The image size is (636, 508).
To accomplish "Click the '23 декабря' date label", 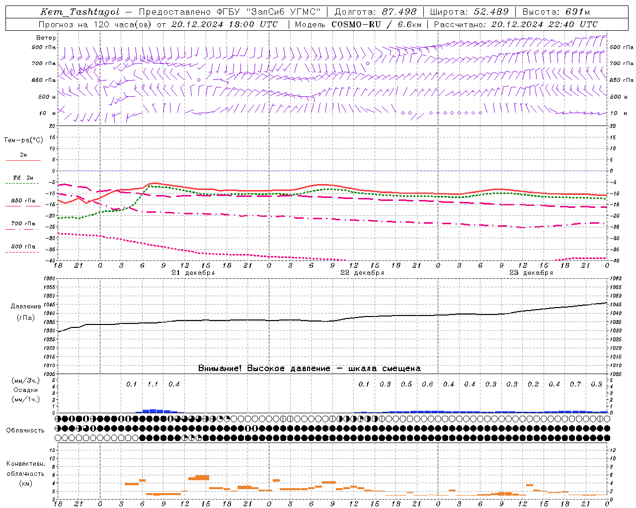I will (x=531, y=273).
